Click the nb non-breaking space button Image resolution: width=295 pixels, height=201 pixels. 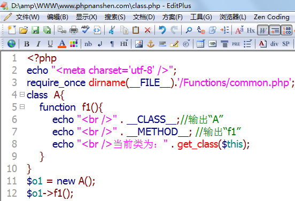pos(88,44)
